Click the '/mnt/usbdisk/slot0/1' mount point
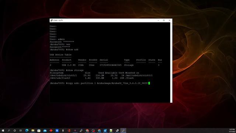The image size is (236, 133). [x=139, y=75]
